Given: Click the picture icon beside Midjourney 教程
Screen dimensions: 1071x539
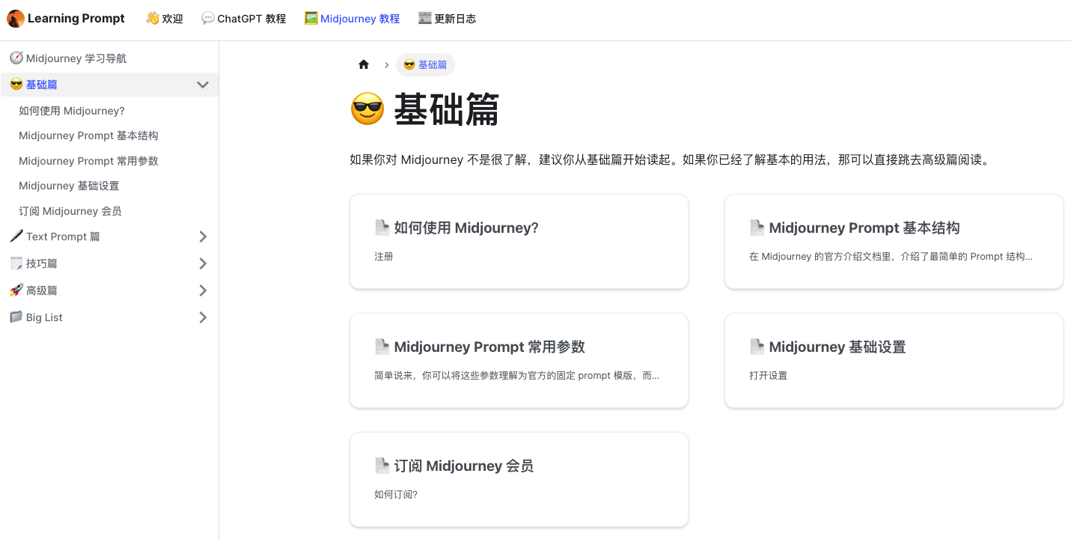Looking at the screenshot, I should (311, 18).
